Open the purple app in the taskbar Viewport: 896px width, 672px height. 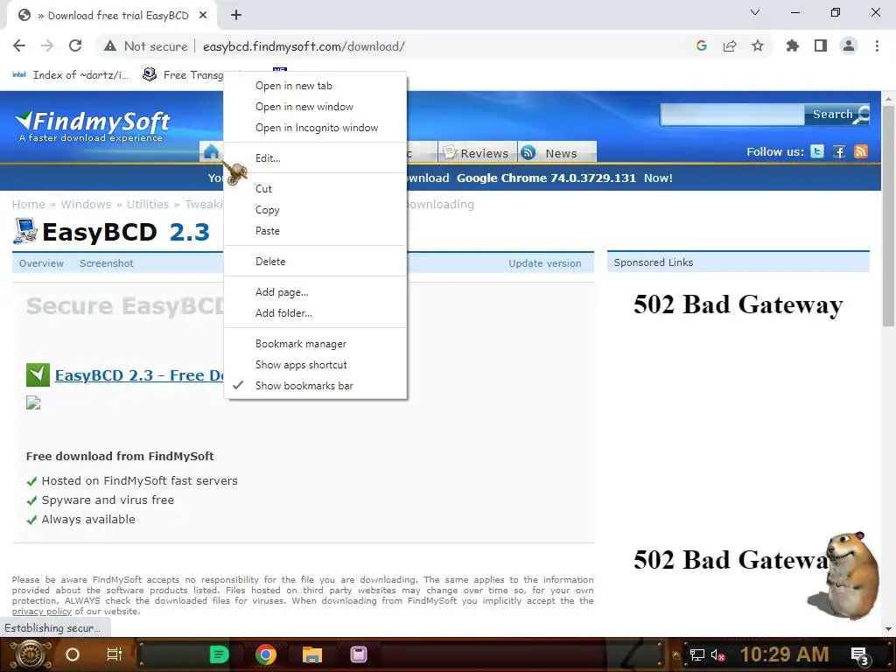coord(358,654)
